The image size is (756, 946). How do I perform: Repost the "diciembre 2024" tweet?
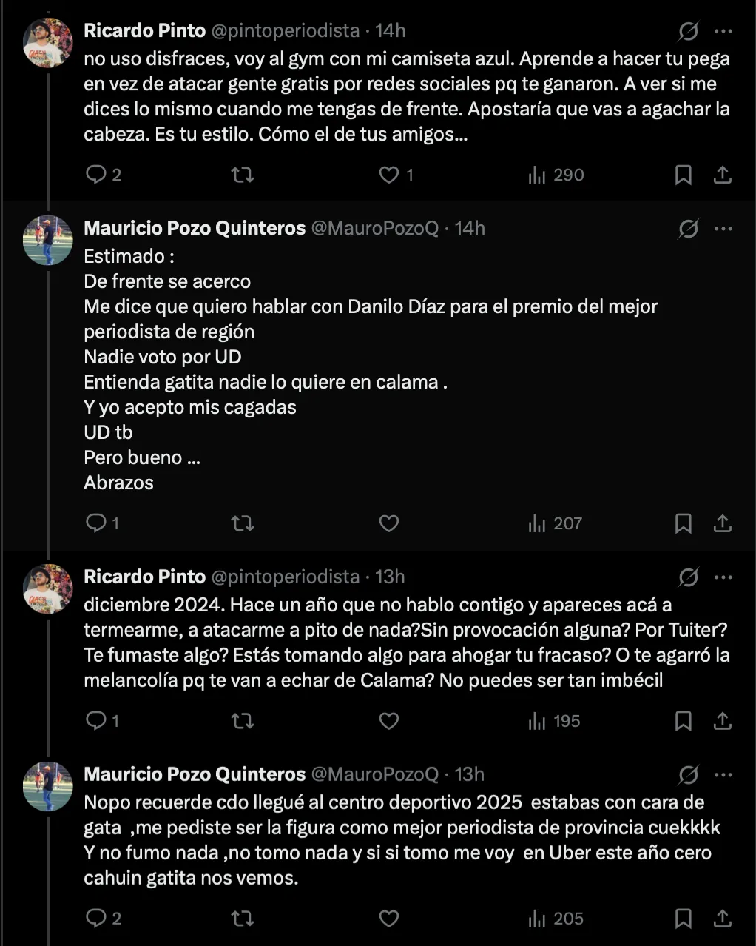[x=243, y=721]
